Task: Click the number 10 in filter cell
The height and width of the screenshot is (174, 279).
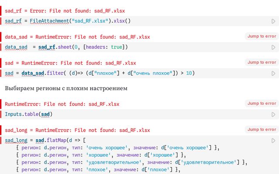Action: tap(189, 73)
